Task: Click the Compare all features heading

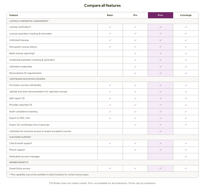Action: tap(102, 5)
